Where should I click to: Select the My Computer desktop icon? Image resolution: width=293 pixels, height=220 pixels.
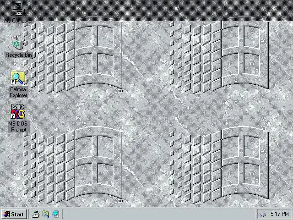click(x=18, y=8)
